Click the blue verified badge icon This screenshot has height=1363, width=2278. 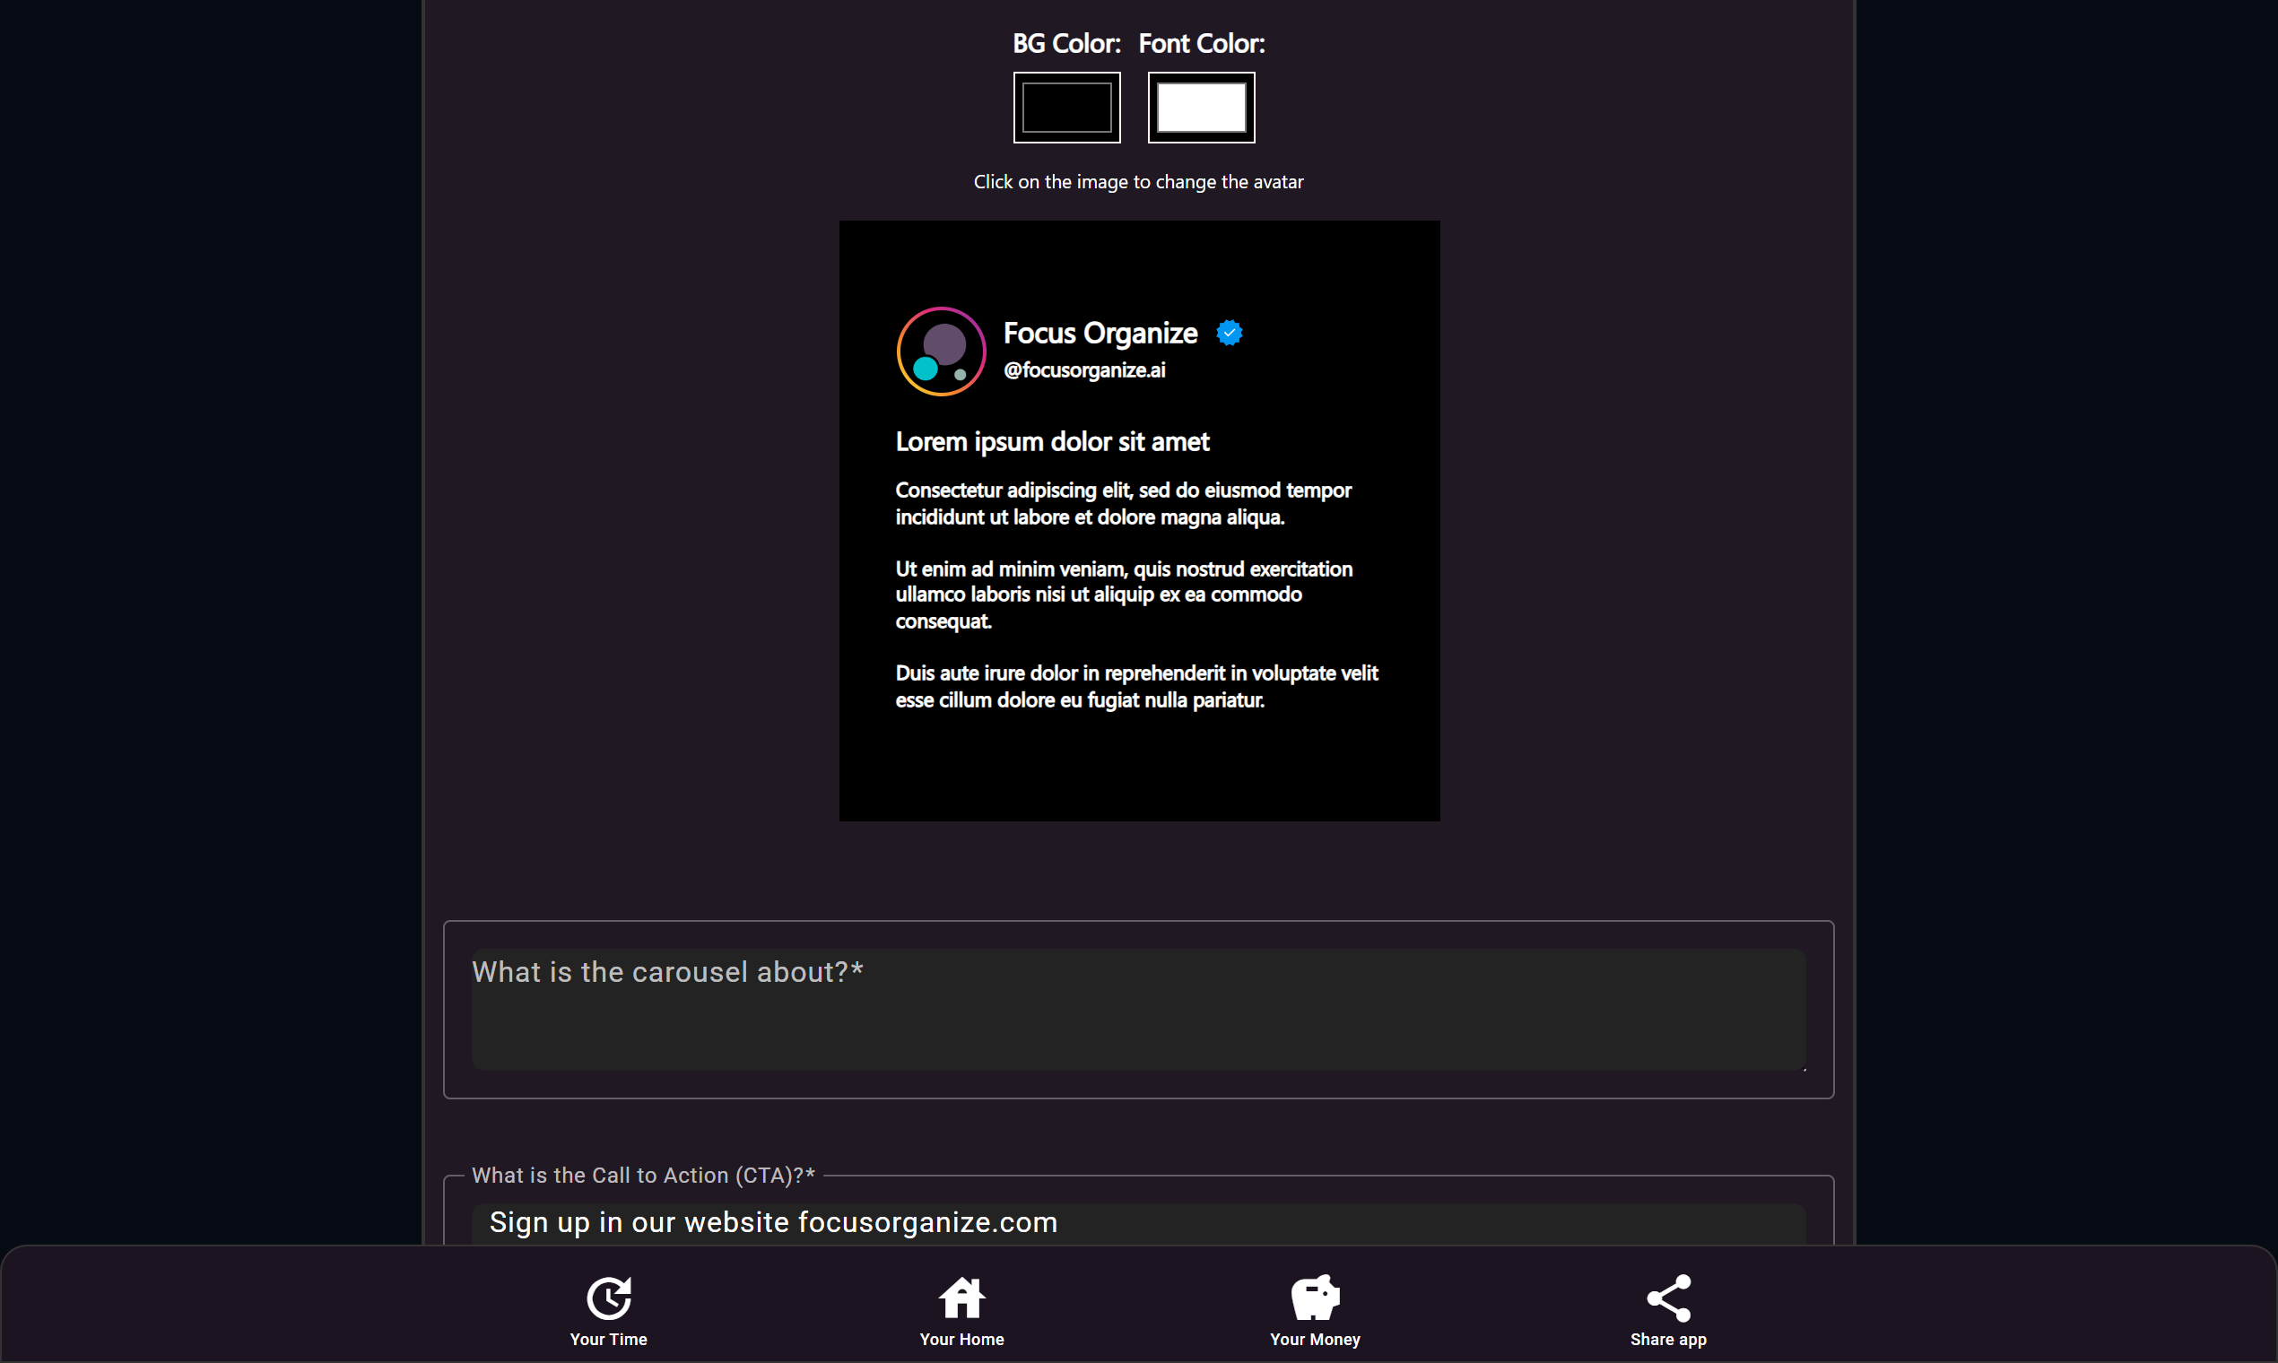pos(1229,333)
